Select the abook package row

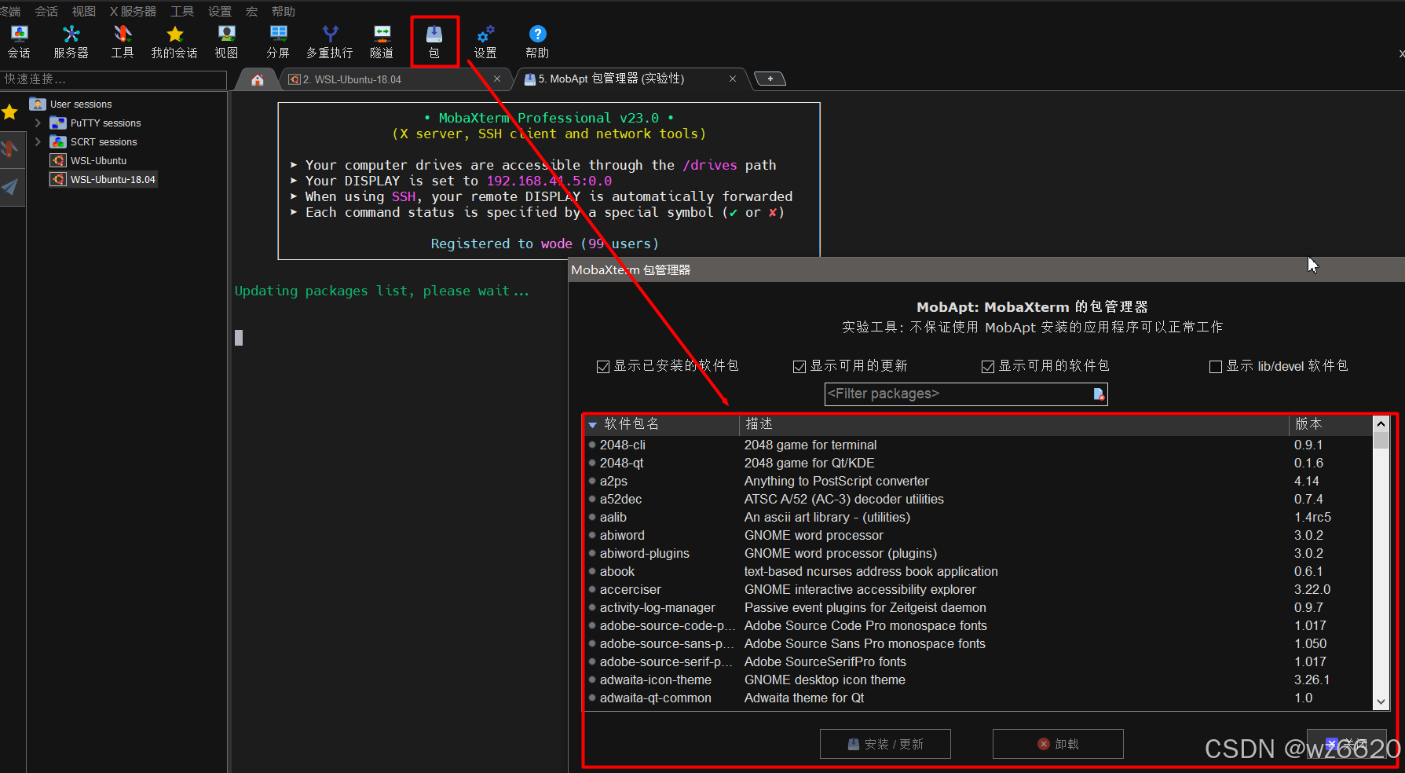978,571
